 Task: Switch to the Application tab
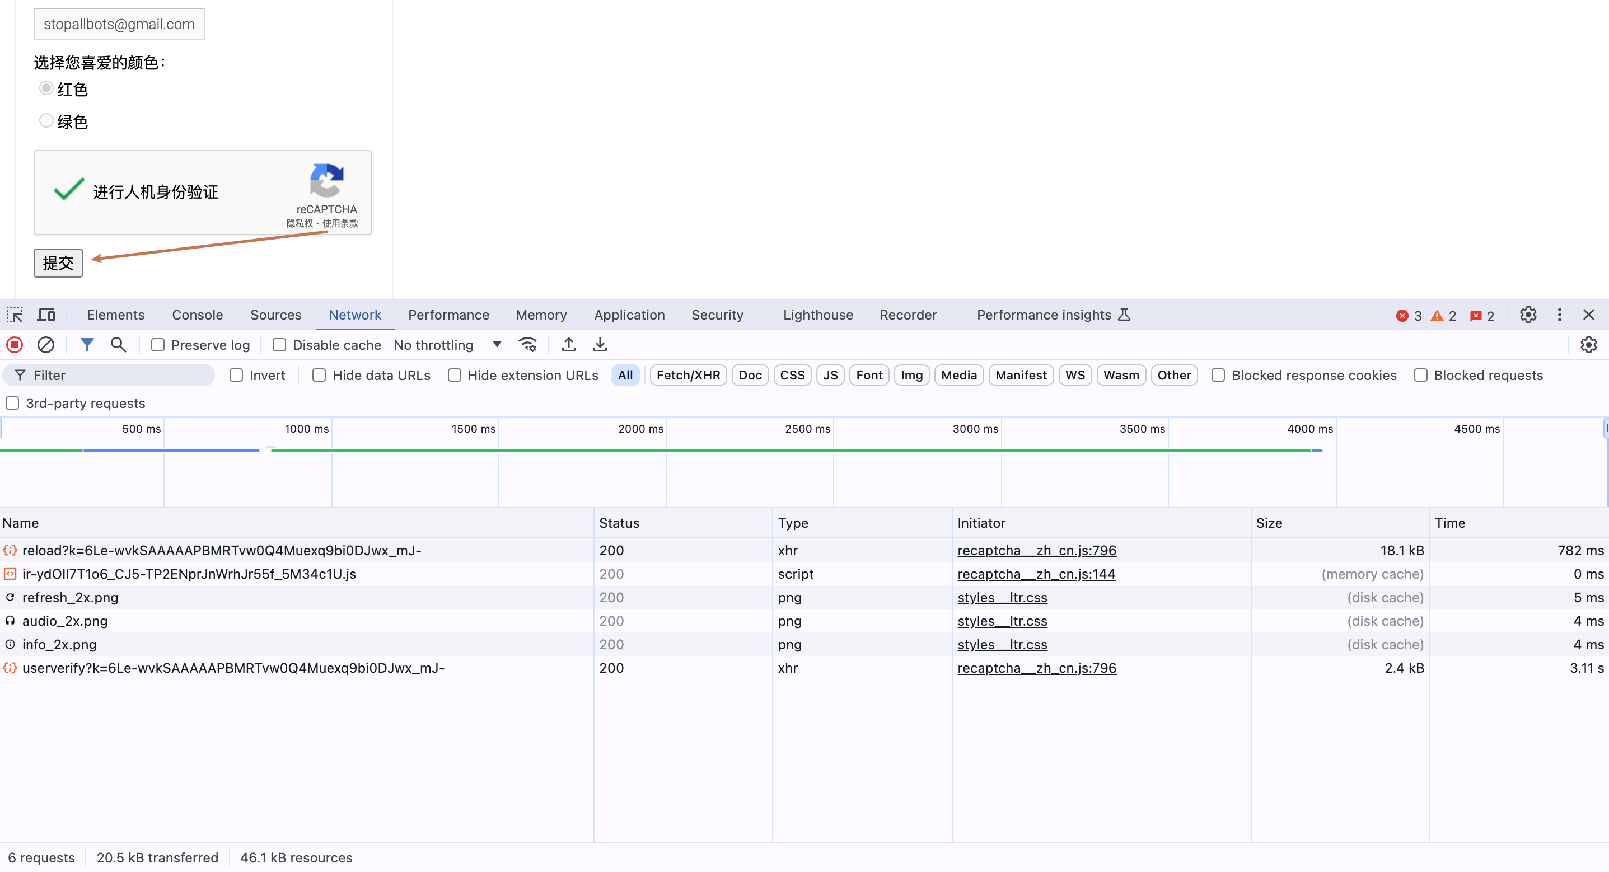click(x=629, y=315)
